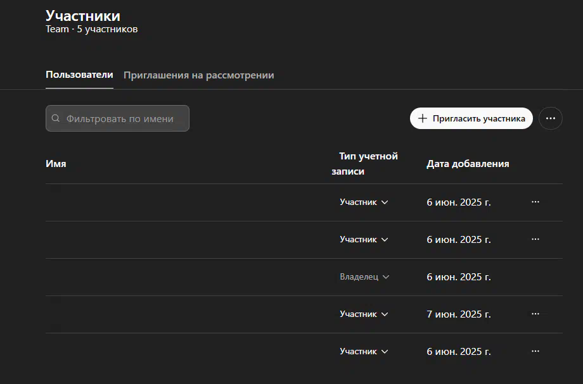Click the Team · 5 участников subtitle
Screen dimensions: 583x384
[x=91, y=29]
